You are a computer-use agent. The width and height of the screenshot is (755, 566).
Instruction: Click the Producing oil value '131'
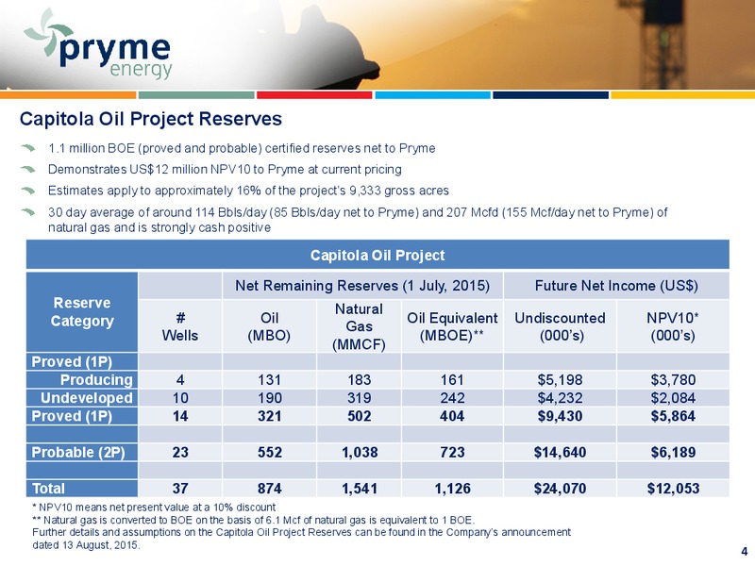click(x=269, y=380)
